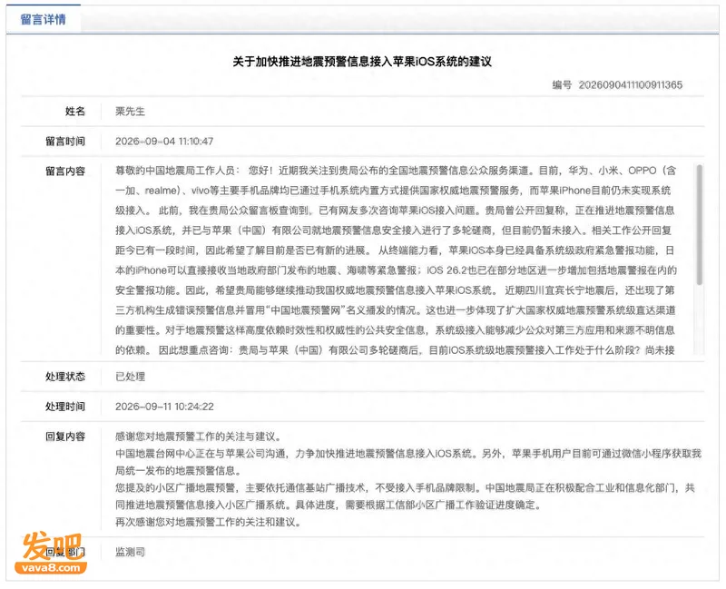Select timestamp 2026-09-11 10:24:22

[164, 407]
